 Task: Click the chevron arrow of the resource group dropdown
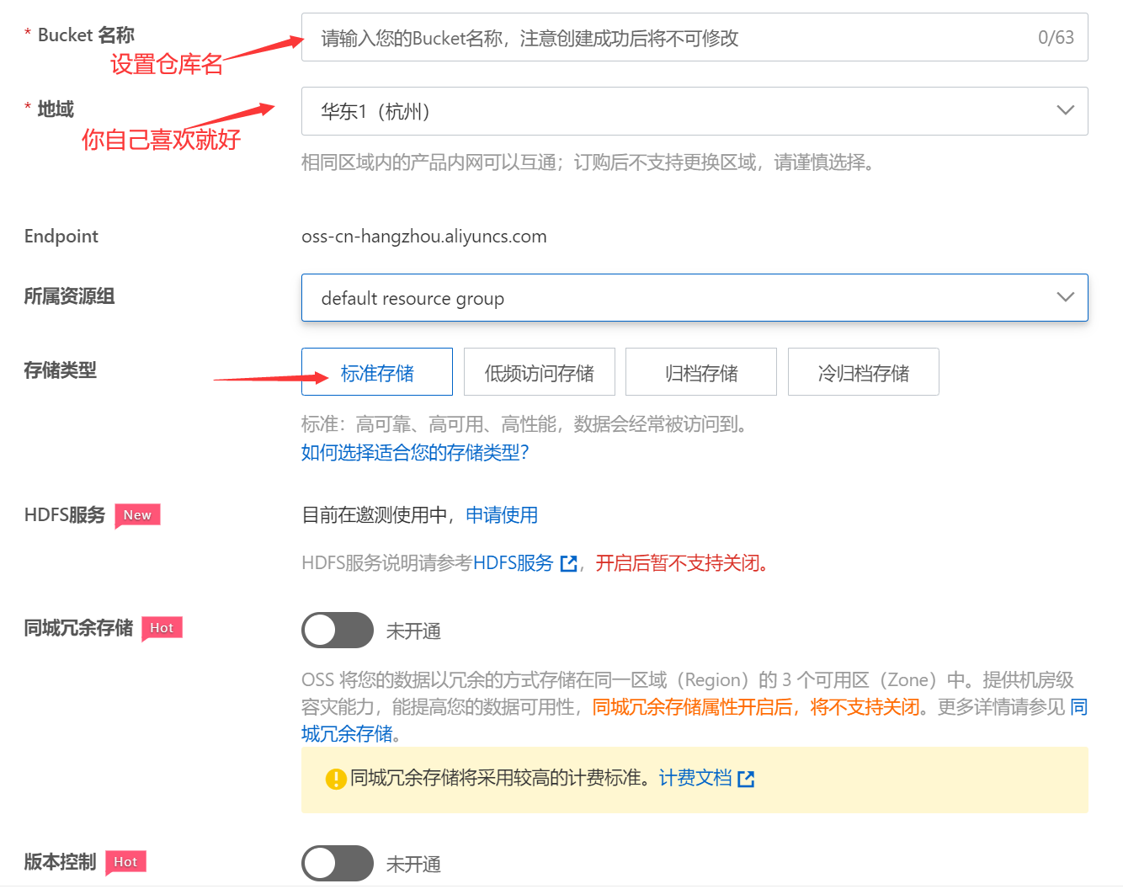point(1065,297)
